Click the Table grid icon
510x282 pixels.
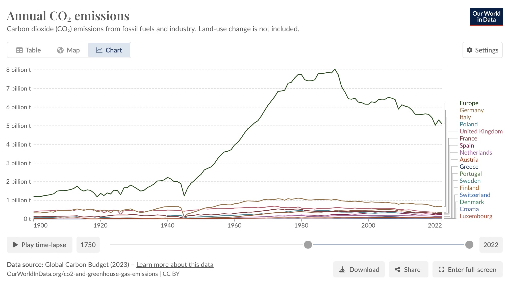tap(19, 50)
